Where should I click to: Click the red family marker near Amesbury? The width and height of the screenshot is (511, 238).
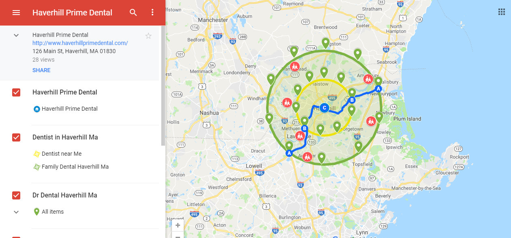[368, 79]
